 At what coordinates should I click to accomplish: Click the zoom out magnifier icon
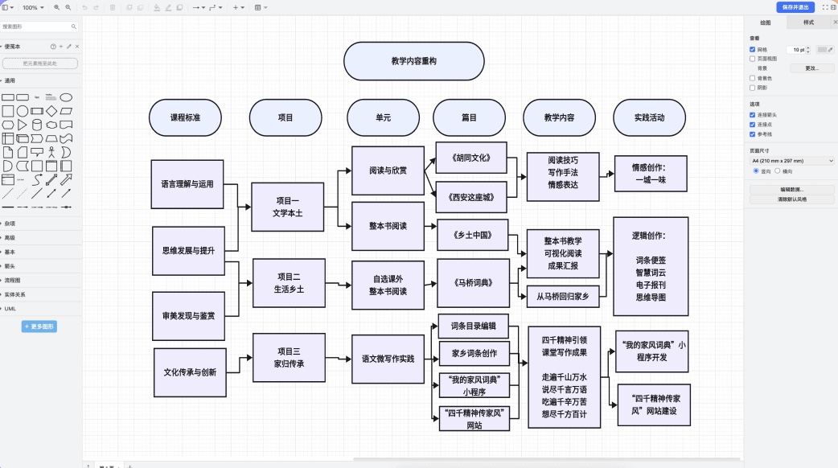pos(68,7)
